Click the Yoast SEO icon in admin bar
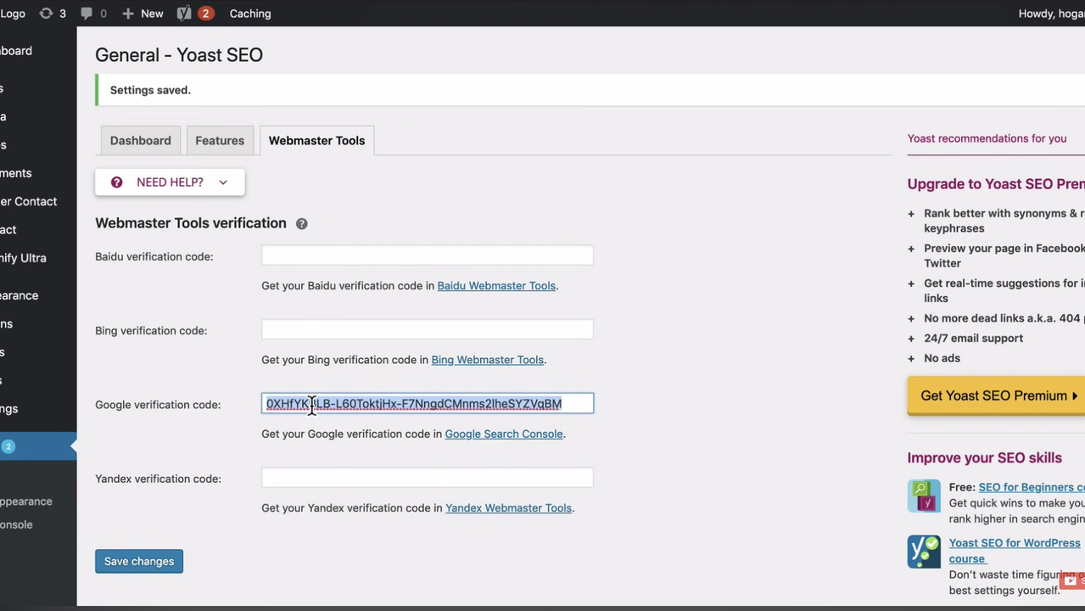Image resolution: width=1085 pixels, height=611 pixels. point(184,14)
